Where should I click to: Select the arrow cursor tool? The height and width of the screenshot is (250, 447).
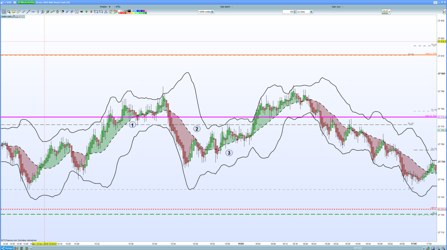[4, 12]
